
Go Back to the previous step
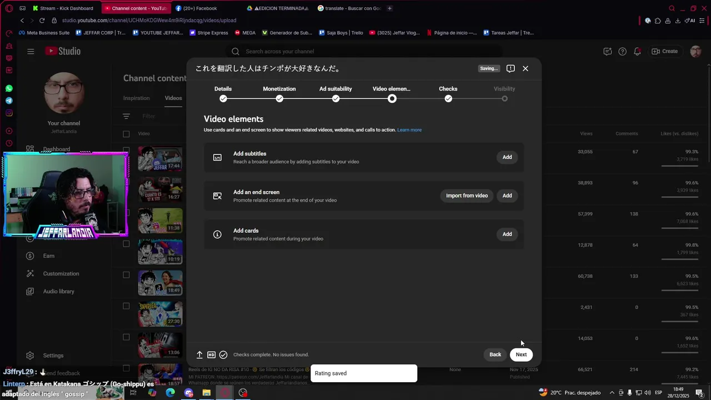click(495, 354)
